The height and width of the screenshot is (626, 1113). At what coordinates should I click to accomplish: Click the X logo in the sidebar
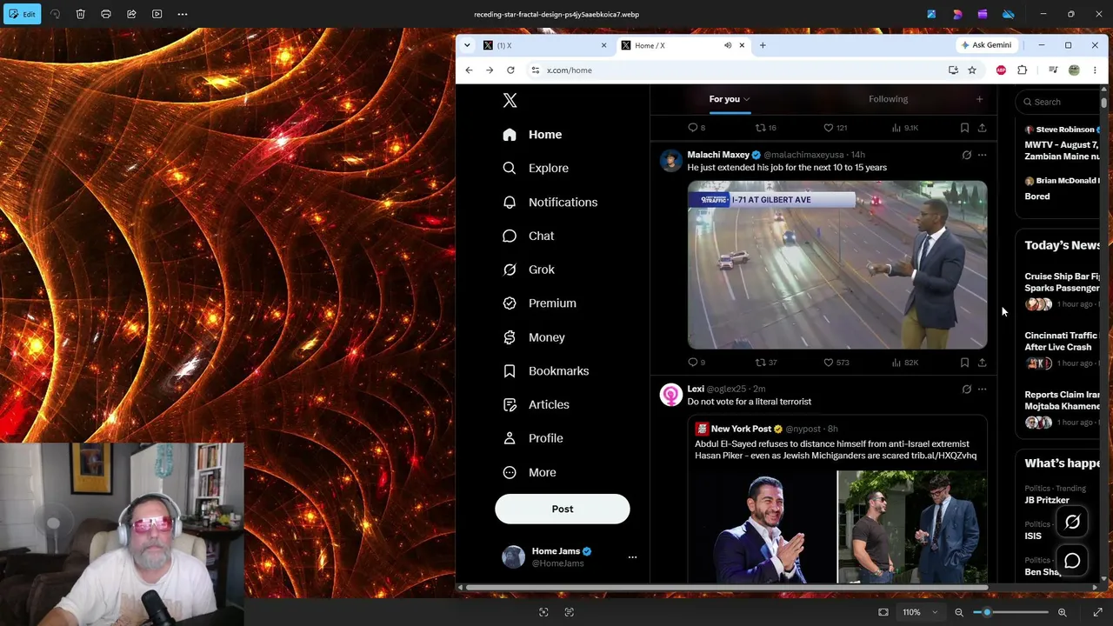(x=510, y=101)
